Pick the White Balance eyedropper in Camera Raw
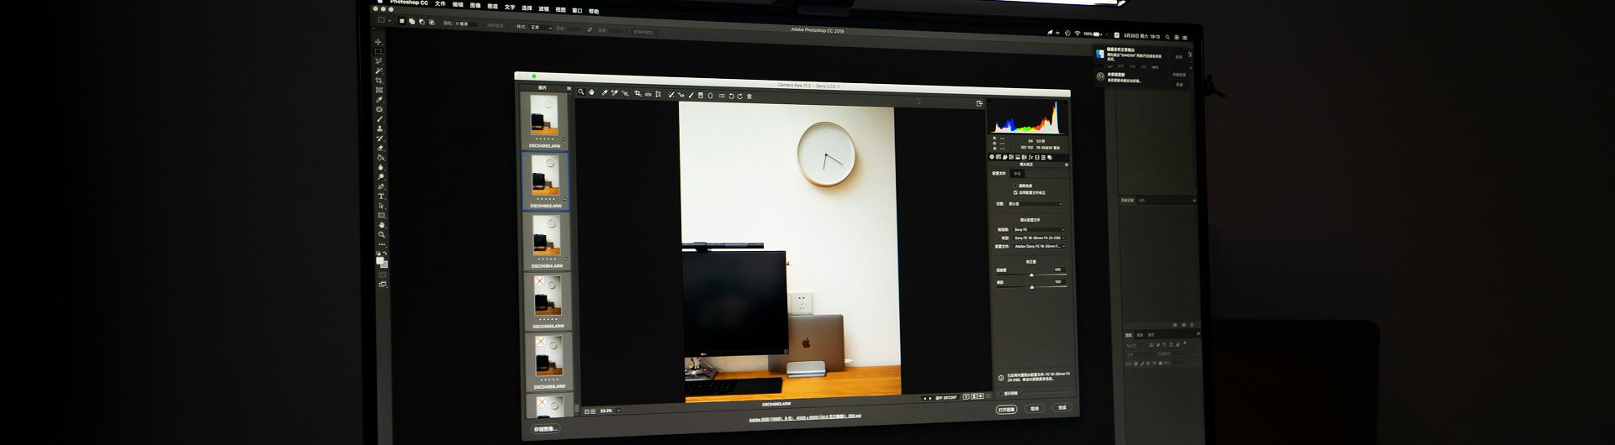1615x445 pixels. coord(604,92)
